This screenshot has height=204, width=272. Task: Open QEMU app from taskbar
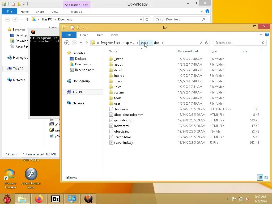click(x=88, y=199)
